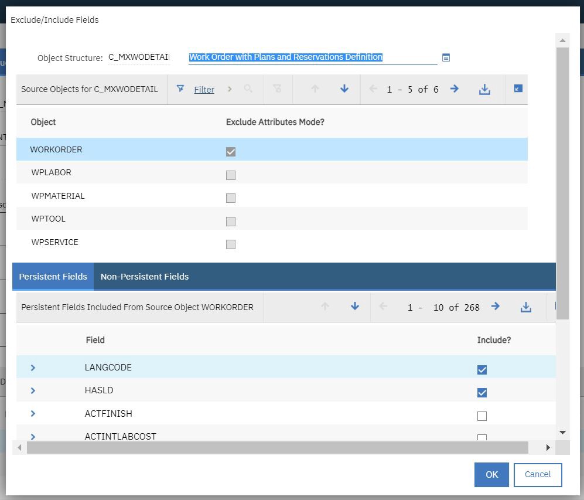Click the chevron arrow next to Filter
Viewport: 584px width, 500px height.
[x=230, y=89]
